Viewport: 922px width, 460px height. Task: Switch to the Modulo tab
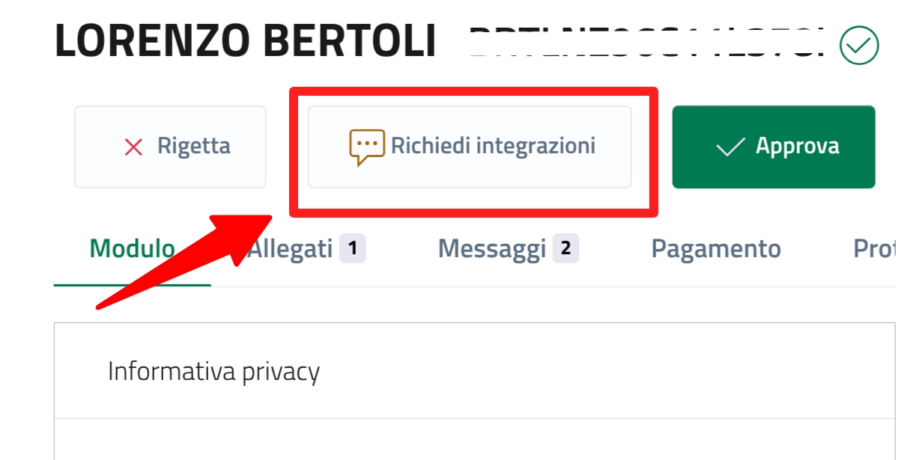point(133,249)
